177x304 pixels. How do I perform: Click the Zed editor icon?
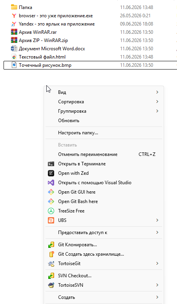point(51,173)
